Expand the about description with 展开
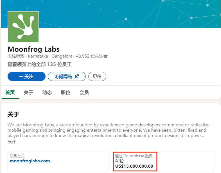The height and width of the screenshot is (173, 221). pyautogui.click(x=12, y=142)
